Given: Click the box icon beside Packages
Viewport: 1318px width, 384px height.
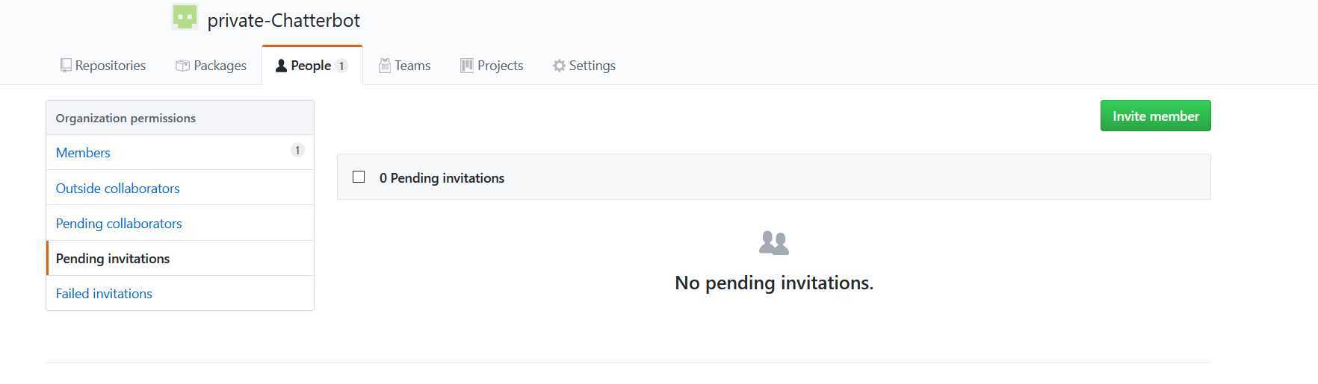Looking at the screenshot, I should [x=182, y=66].
